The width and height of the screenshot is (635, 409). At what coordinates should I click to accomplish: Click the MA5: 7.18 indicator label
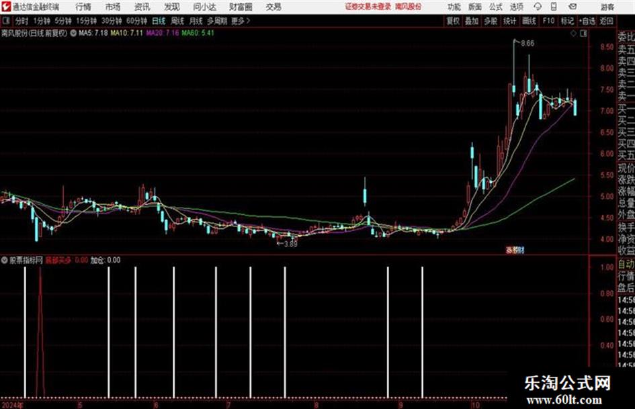[93, 33]
